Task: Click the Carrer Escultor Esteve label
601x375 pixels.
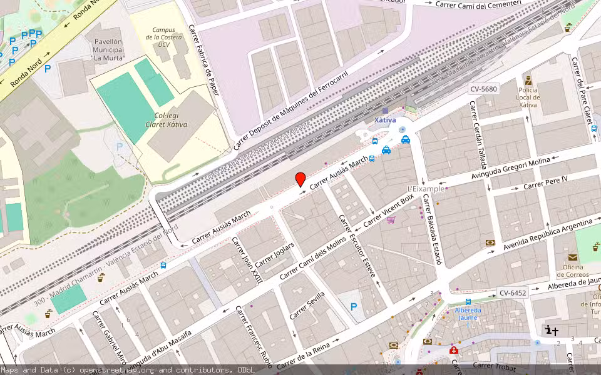Action: (x=357, y=246)
